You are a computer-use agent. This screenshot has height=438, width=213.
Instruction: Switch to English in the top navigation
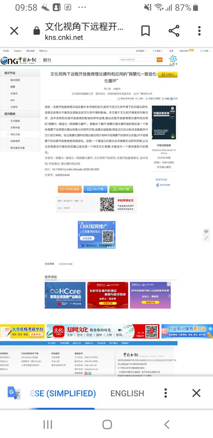[x=18, y=51]
